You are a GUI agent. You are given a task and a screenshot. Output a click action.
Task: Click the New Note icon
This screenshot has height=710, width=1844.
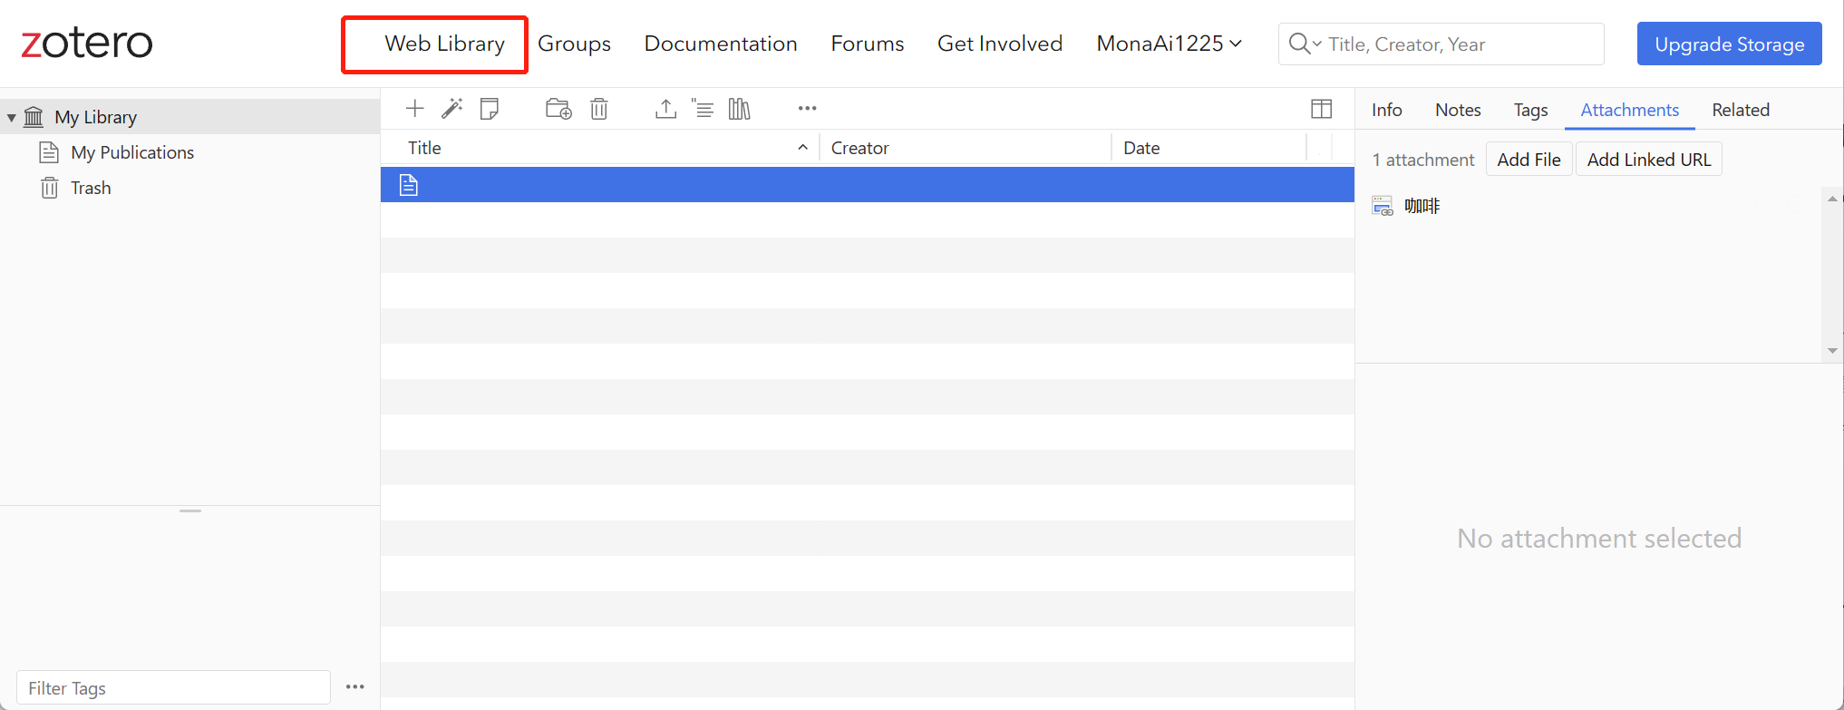[490, 109]
